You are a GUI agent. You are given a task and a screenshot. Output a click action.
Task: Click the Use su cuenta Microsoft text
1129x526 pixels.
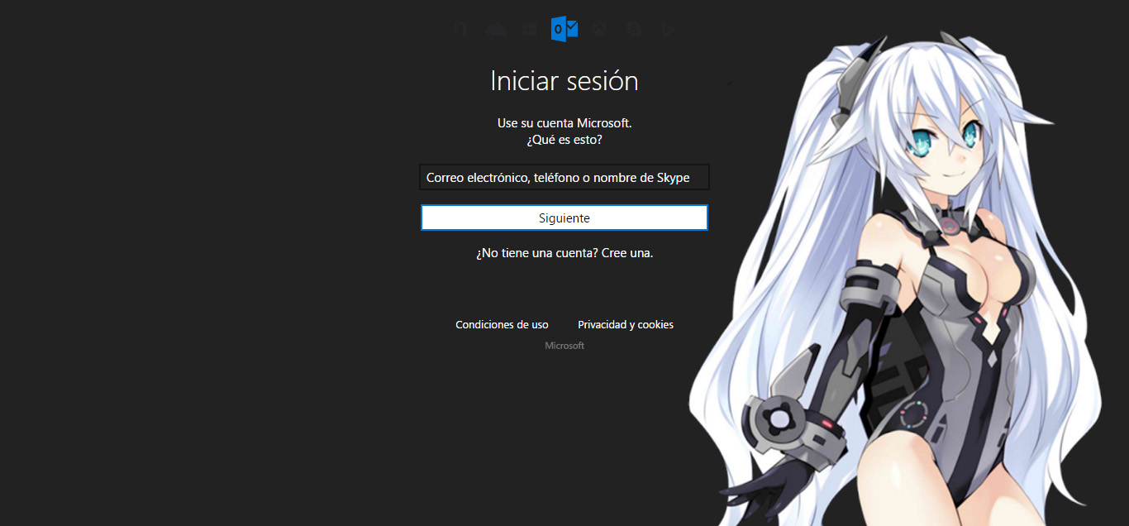[x=564, y=122]
